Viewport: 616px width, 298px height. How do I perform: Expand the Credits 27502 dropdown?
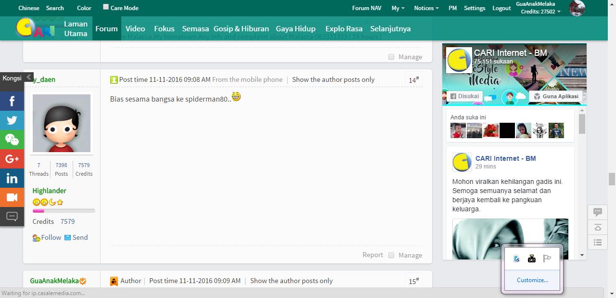tap(540, 12)
